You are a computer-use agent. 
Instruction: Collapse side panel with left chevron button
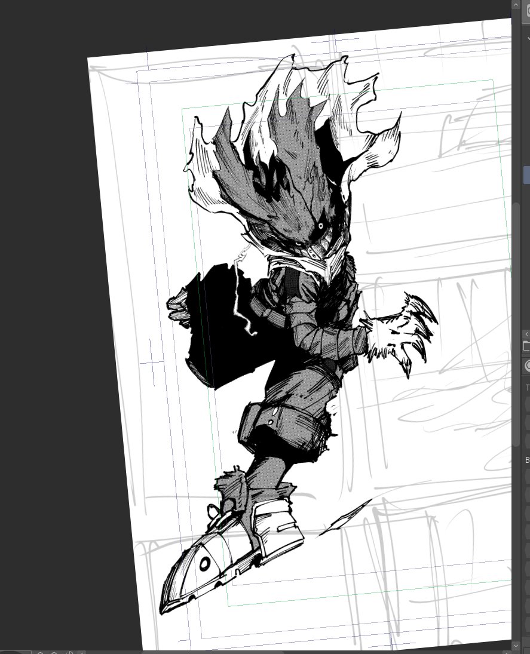526,334
